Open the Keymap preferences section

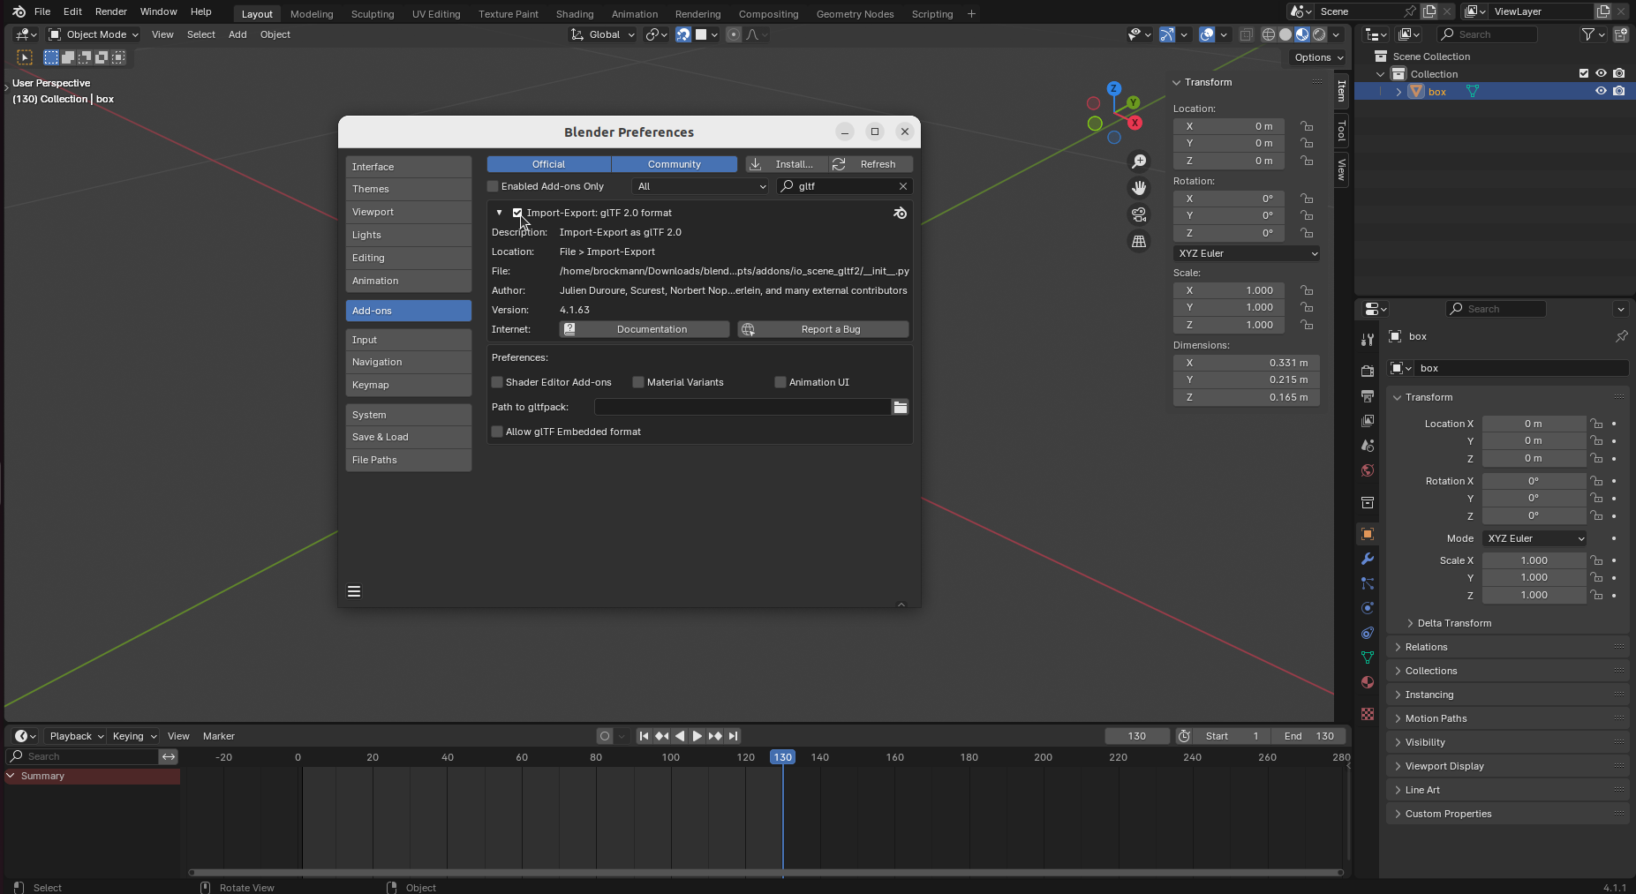[x=408, y=385]
